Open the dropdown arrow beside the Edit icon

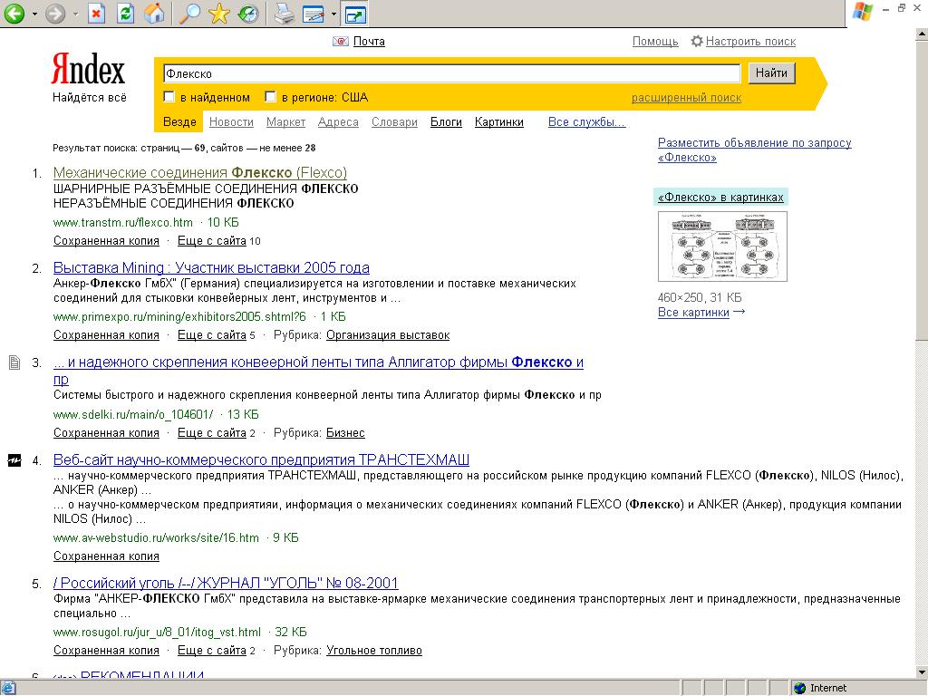333,14
